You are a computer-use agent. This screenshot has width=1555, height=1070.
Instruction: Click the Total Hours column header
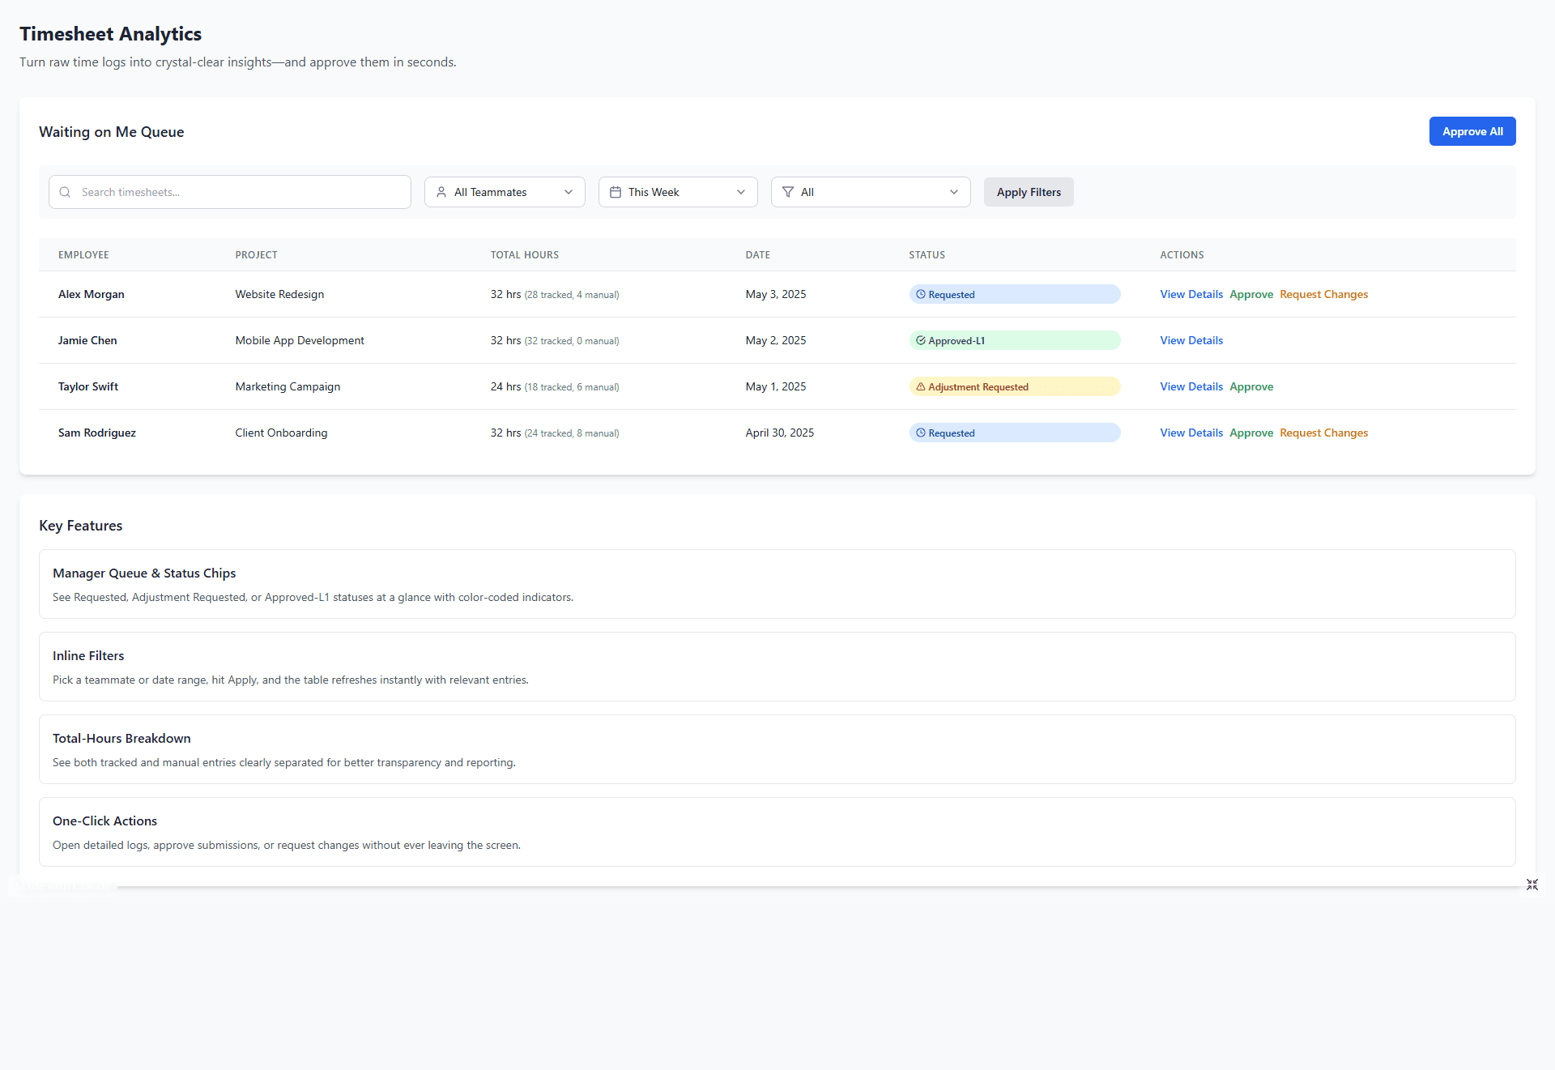click(525, 255)
